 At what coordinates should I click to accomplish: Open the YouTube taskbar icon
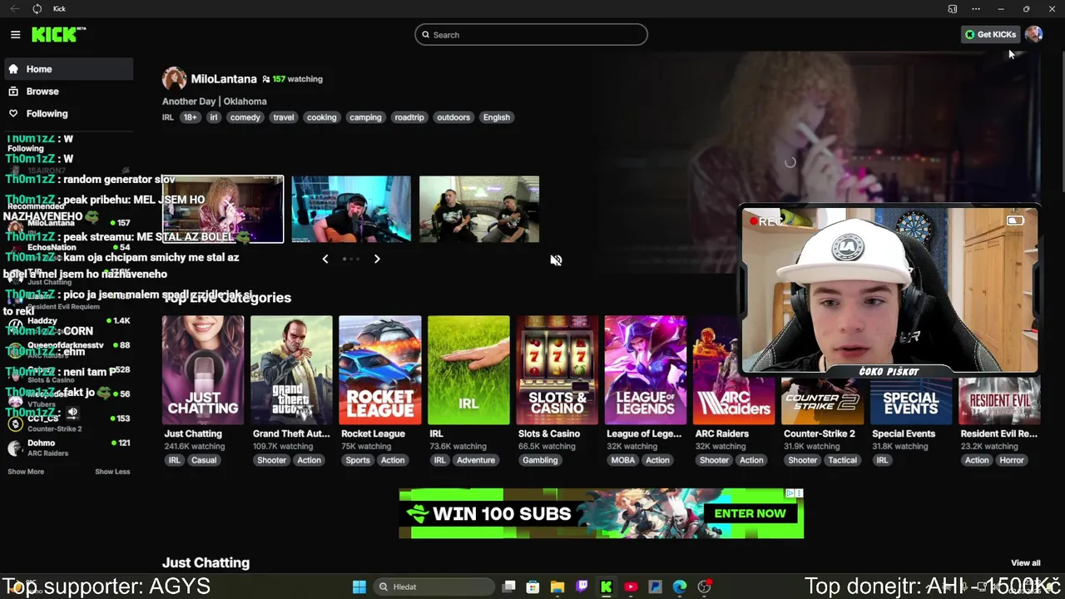pyautogui.click(x=631, y=587)
